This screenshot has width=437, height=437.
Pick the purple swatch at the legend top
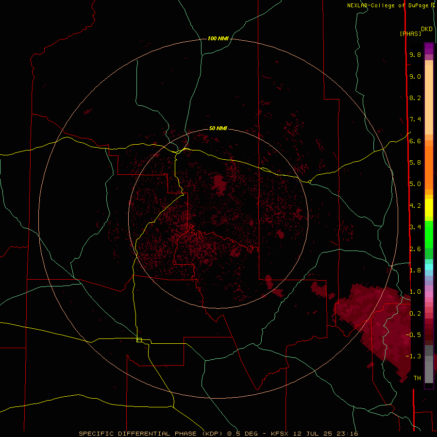point(429,49)
